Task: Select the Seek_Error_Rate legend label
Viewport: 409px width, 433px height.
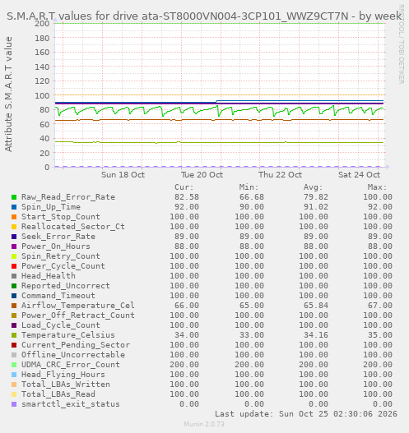Action: 58,237
